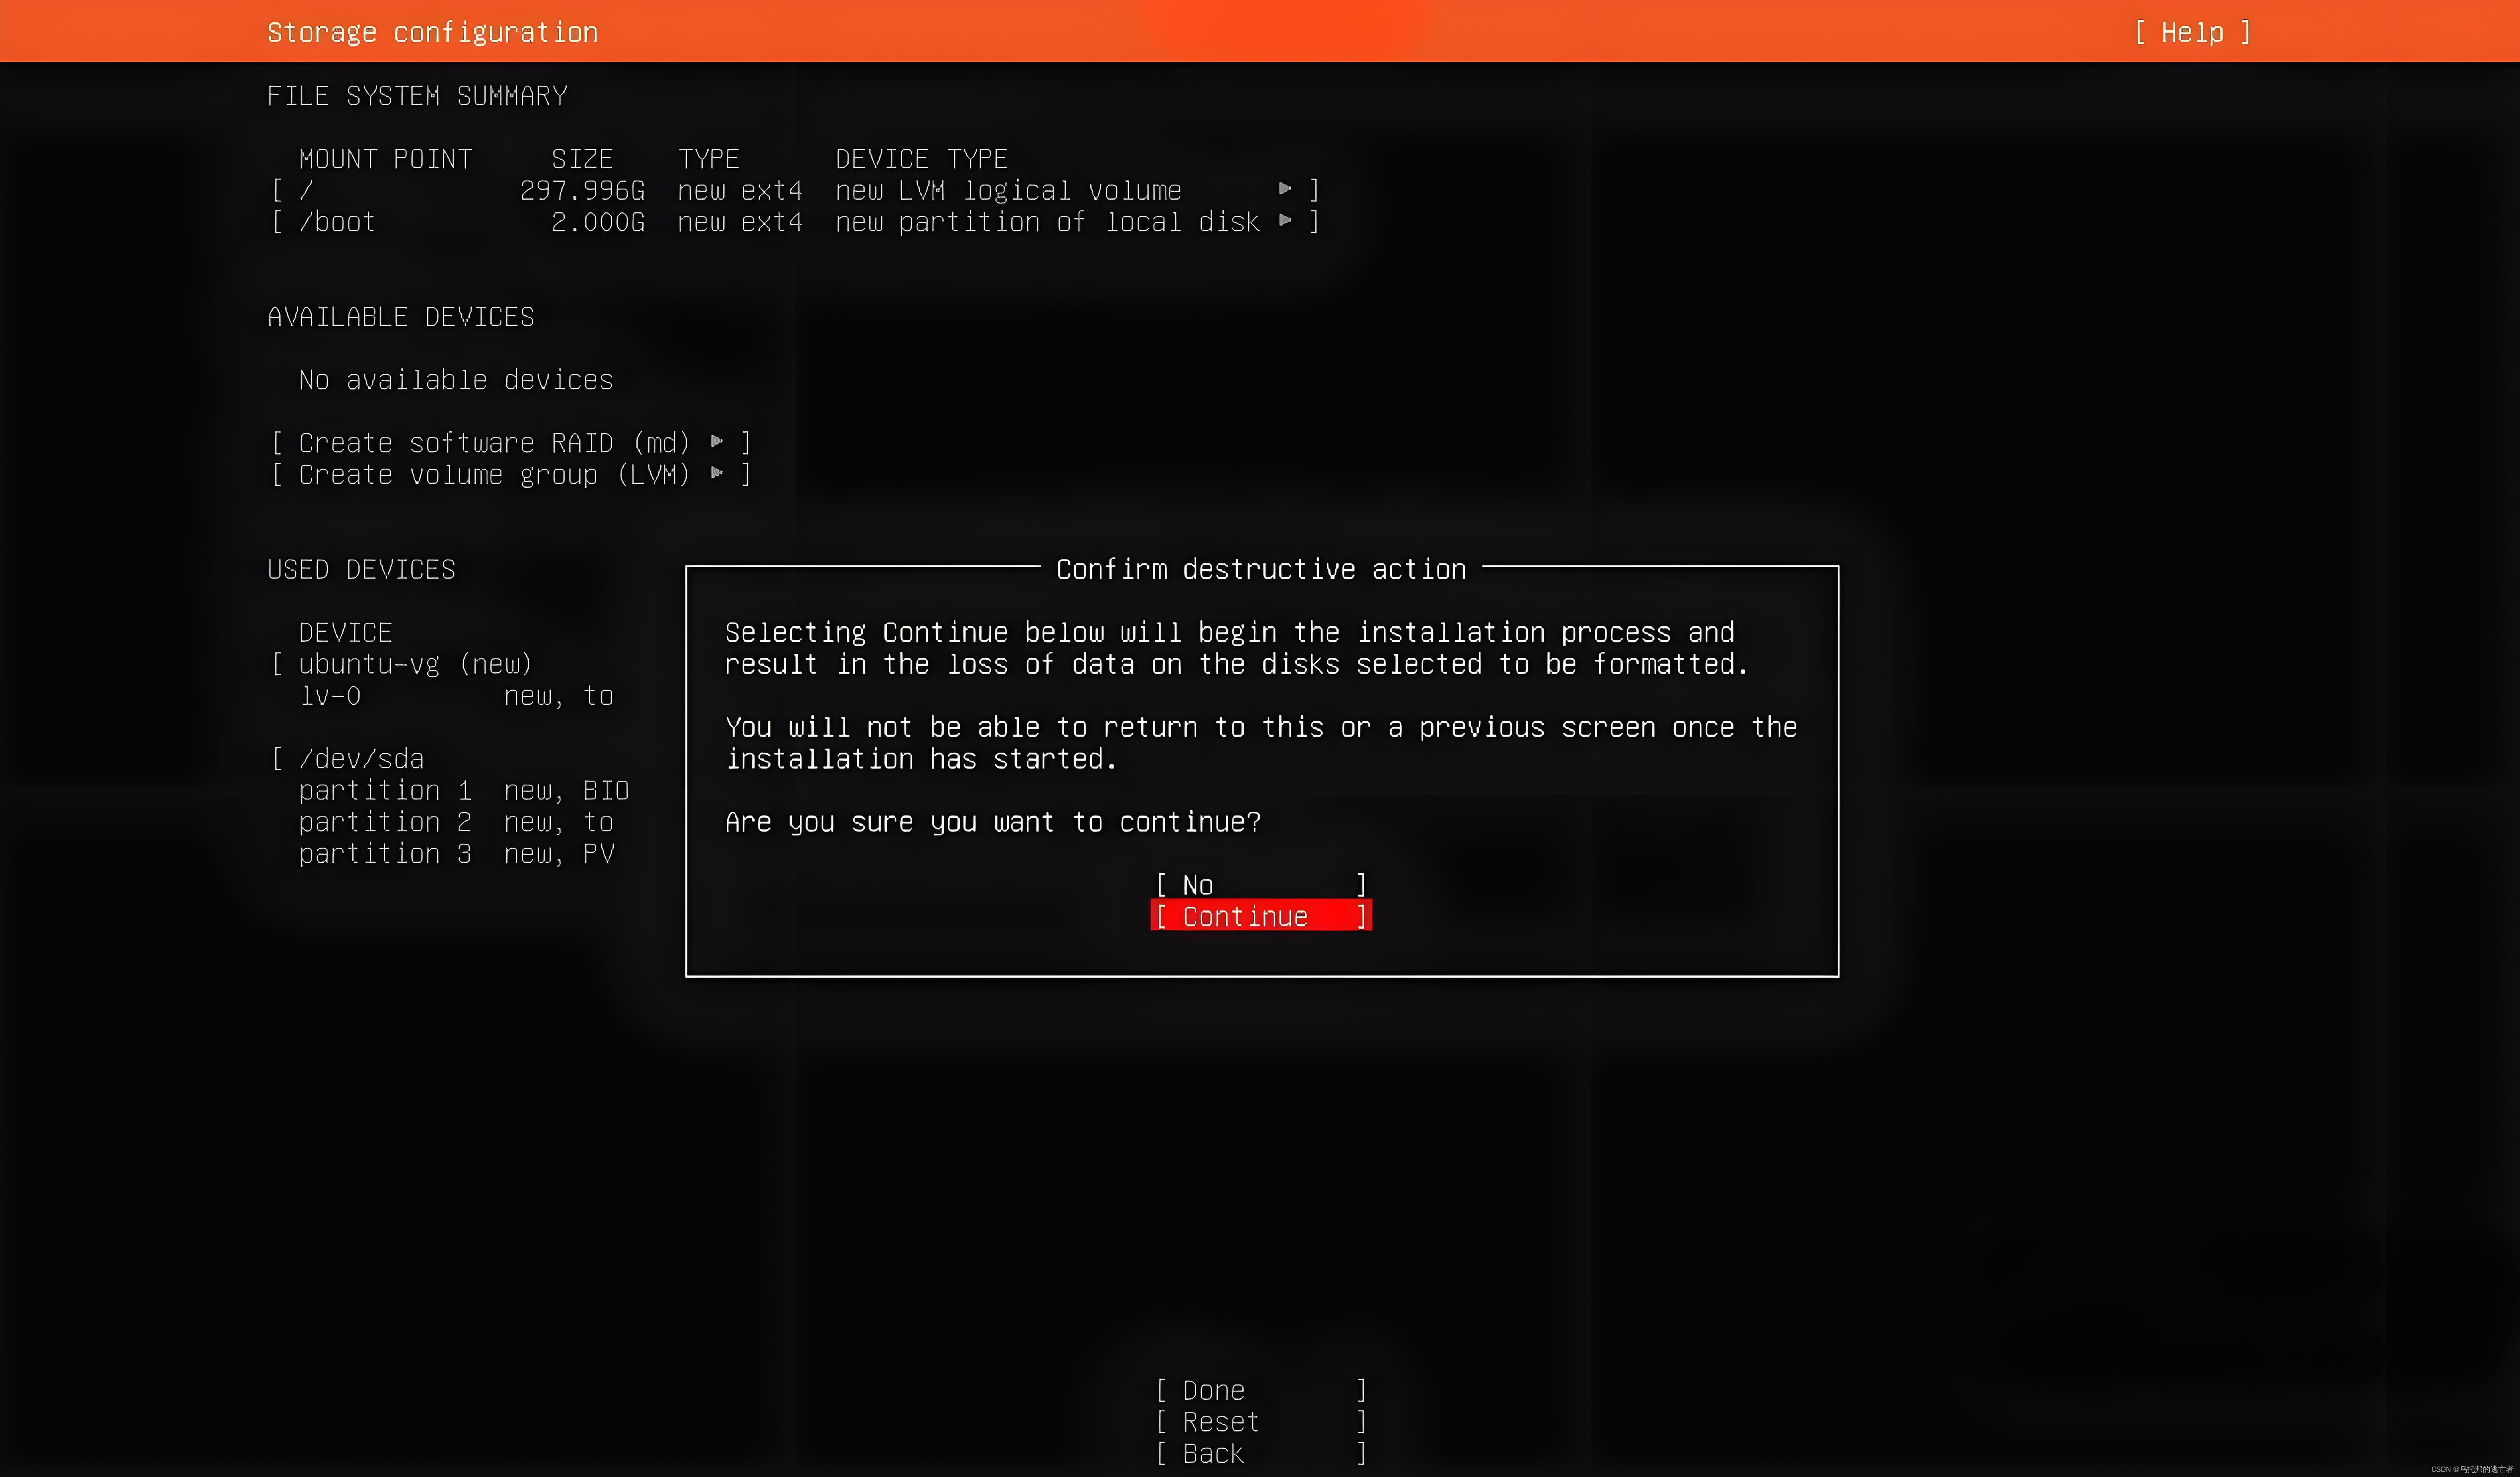Select the /boot mount point row
Viewport: 2520px width, 1477px height.
337,222
